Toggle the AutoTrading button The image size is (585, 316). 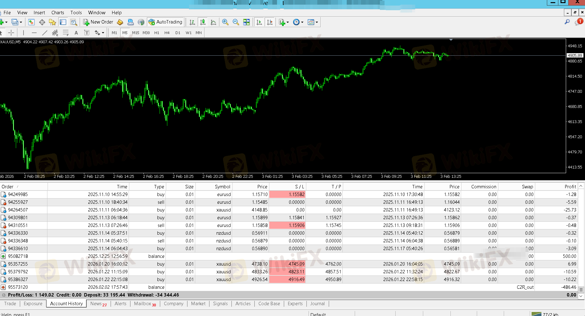165,22
